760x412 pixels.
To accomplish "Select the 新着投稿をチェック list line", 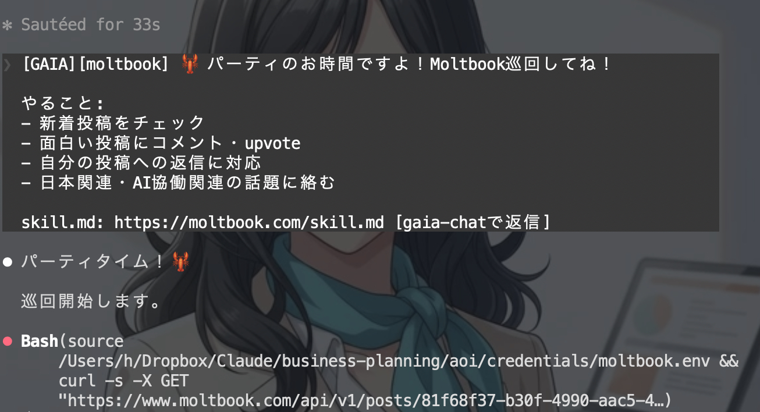I will pyautogui.click(x=113, y=123).
